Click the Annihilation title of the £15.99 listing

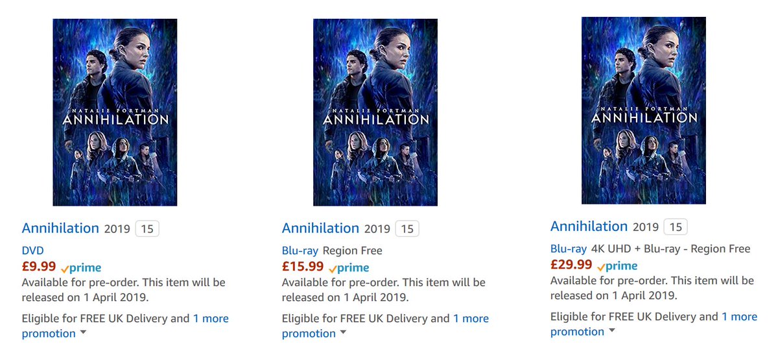pyautogui.click(x=320, y=228)
